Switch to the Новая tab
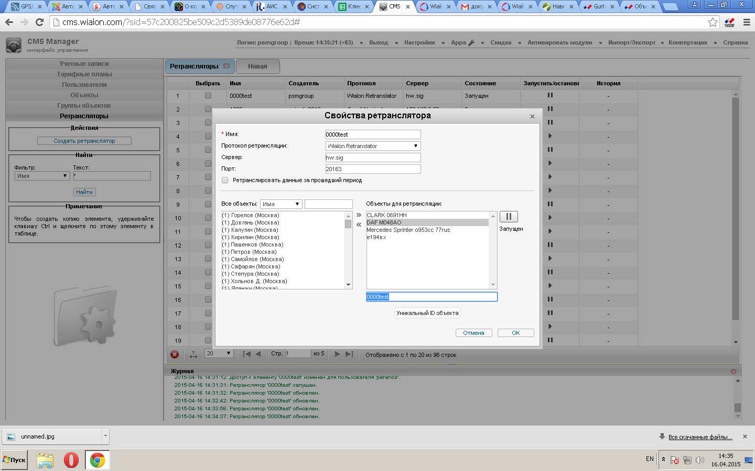Viewport: 755px width, 471px height. [x=257, y=66]
